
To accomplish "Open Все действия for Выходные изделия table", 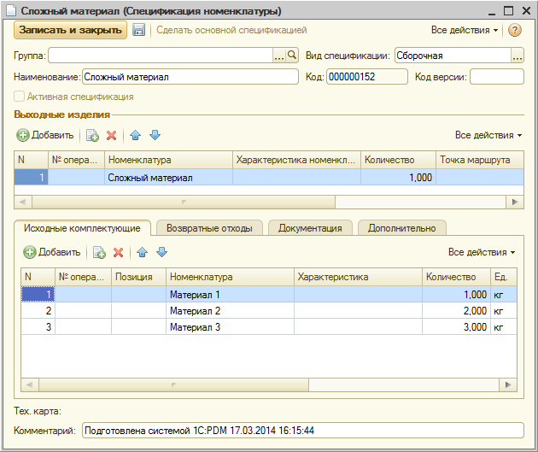I will pos(488,135).
